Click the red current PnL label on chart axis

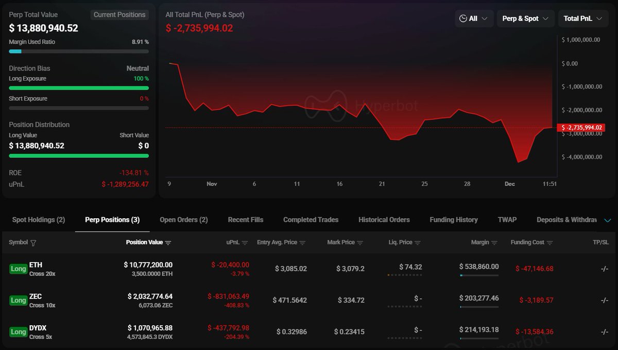coord(582,127)
